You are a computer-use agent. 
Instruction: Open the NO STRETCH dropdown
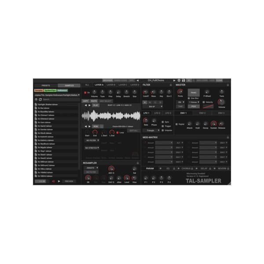(92, 148)
